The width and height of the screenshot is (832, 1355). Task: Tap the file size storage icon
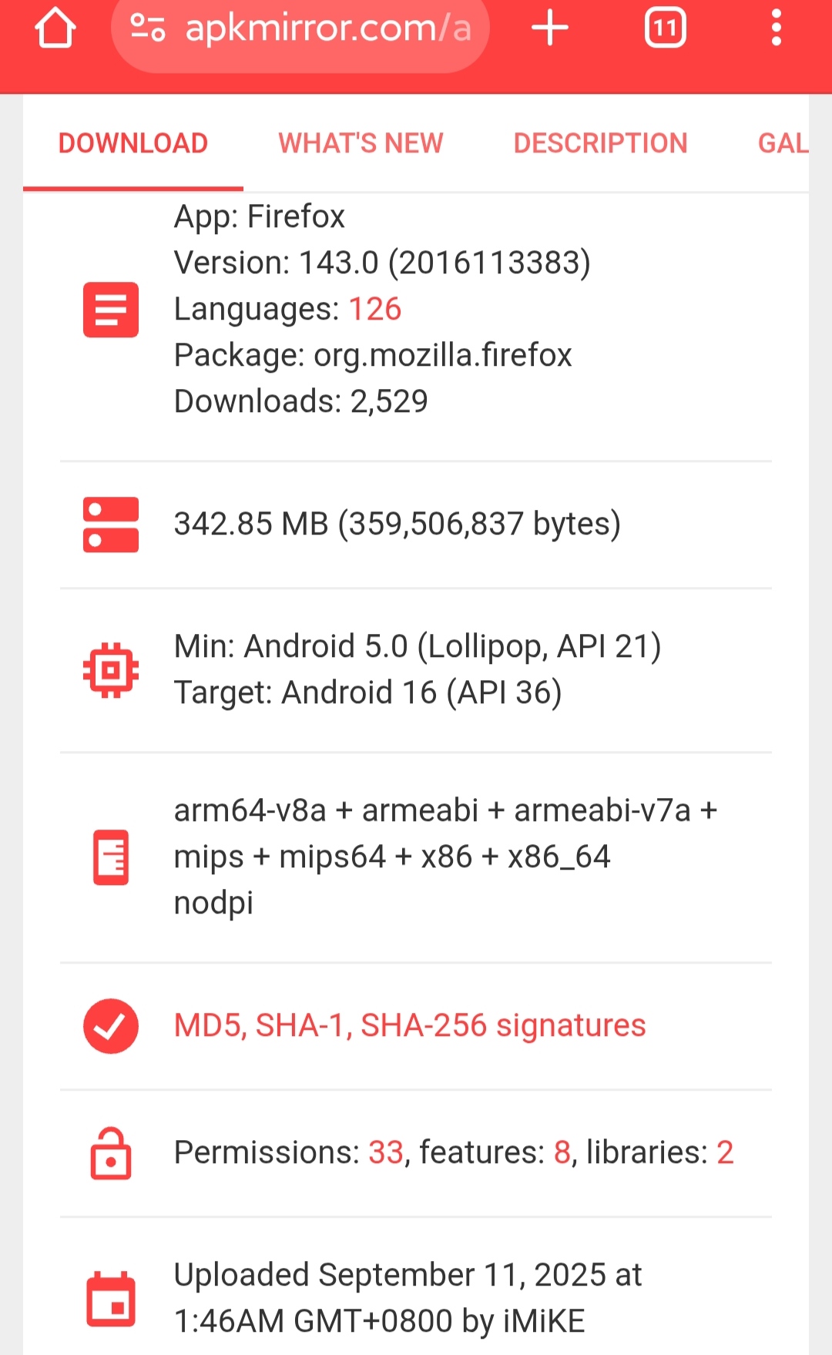click(x=111, y=525)
